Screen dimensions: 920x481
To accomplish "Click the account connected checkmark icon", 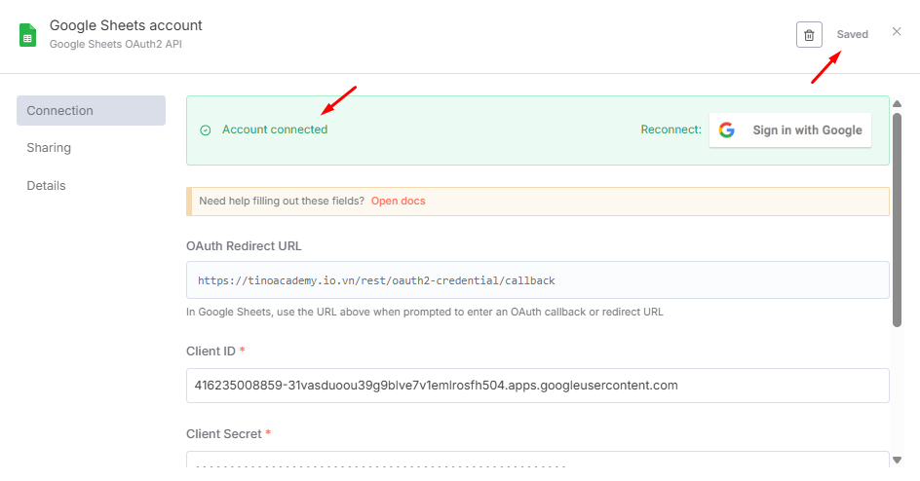I will pos(206,130).
